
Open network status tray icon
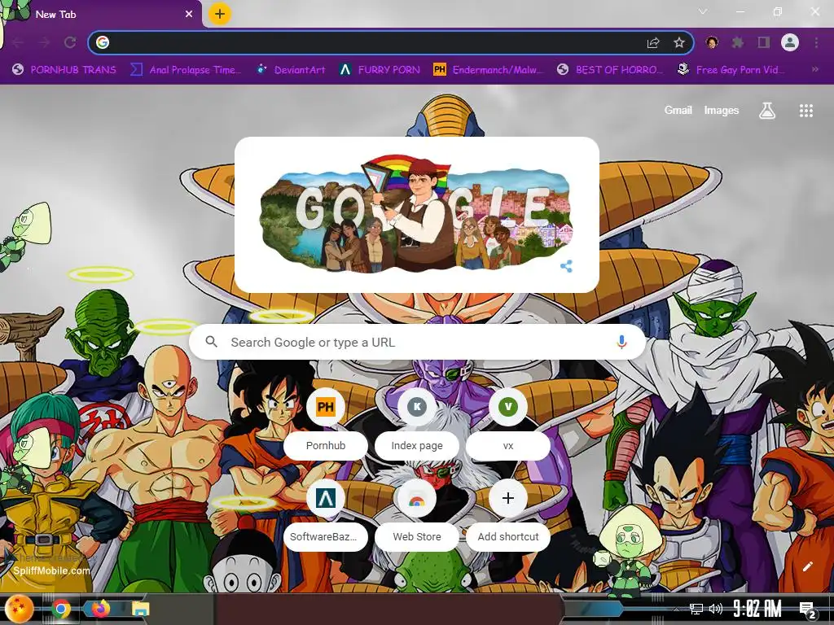pos(696,609)
